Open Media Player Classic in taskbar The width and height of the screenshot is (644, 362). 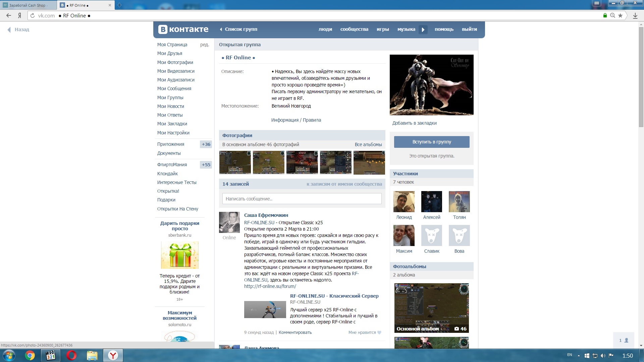pyautogui.click(x=51, y=355)
